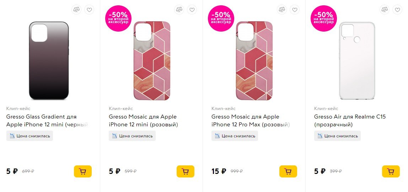Compare the Gresso Air Realme C15 case
The width and height of the screenshot is (408, 192).
384,10
